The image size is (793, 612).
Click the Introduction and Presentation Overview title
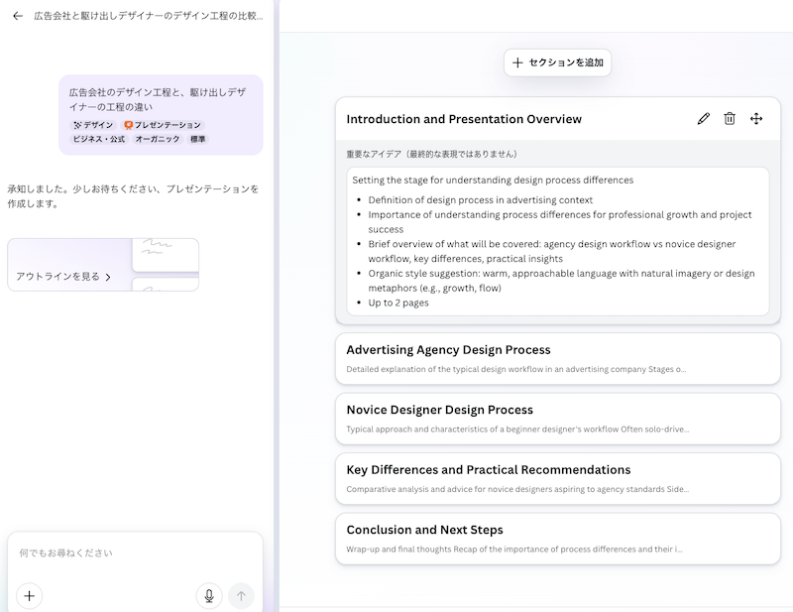pyautogui.click(x=464, y=119)
